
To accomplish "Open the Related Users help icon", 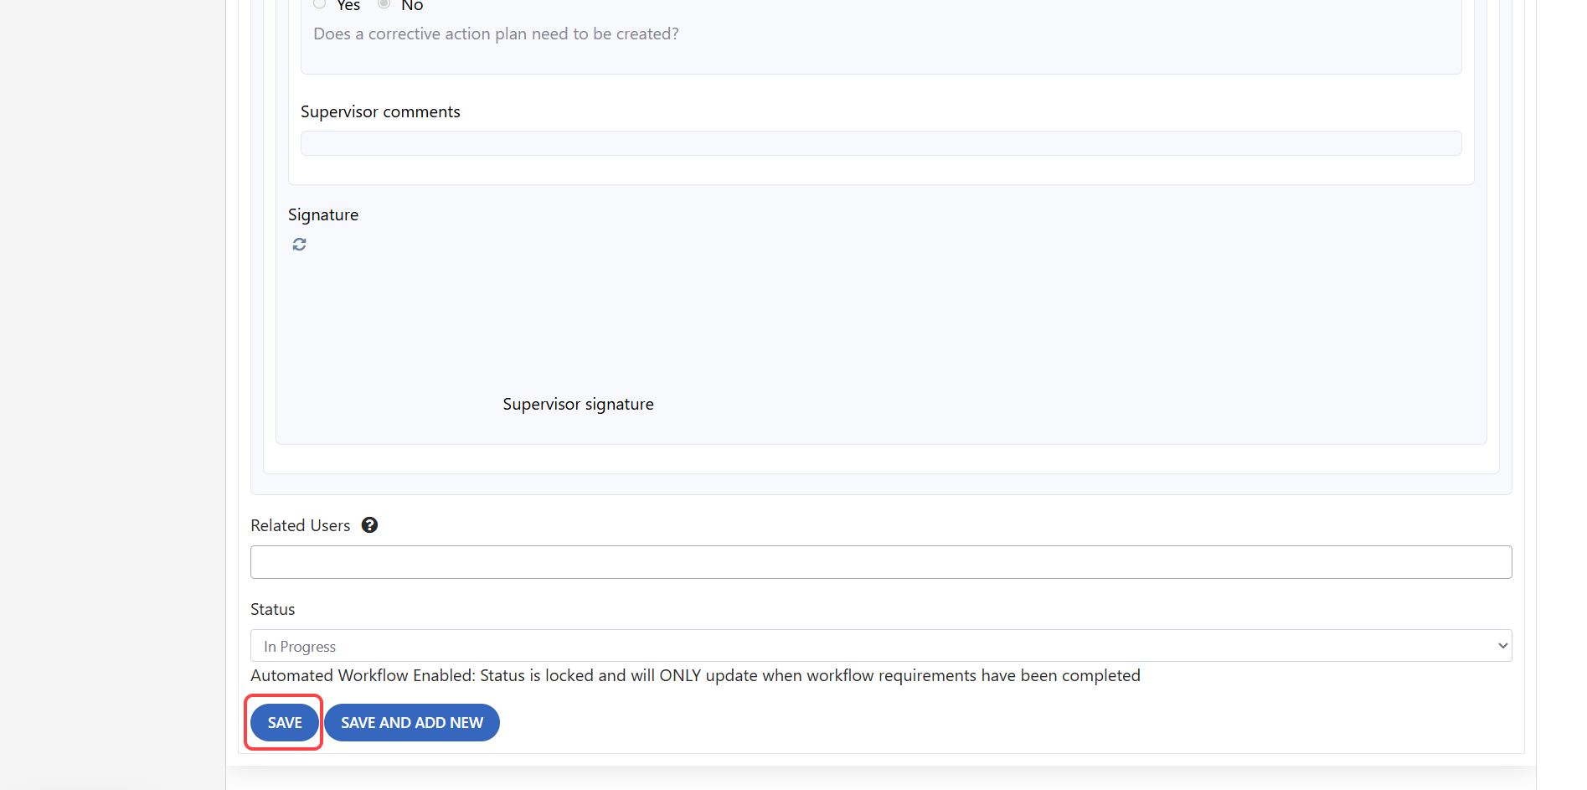I will [369, 525].
